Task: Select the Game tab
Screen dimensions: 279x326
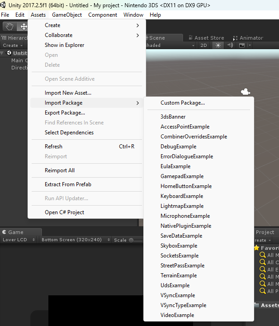Action: coord(21,232)
